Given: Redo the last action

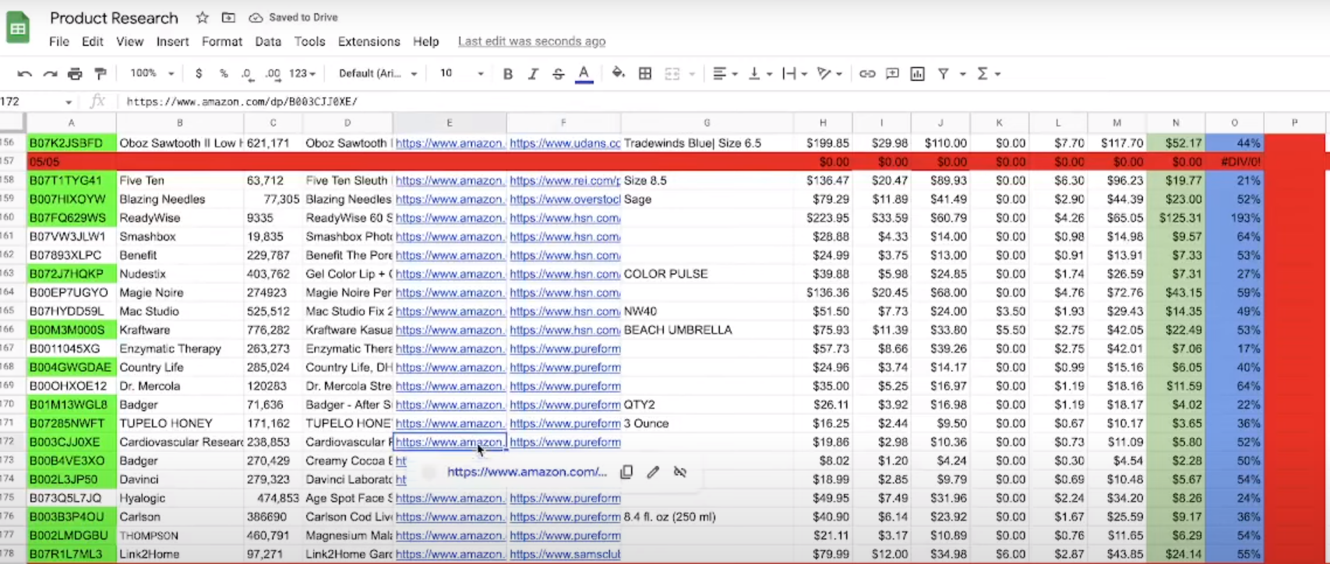Looking at the screenshot, I should click(x=50, y=74).
